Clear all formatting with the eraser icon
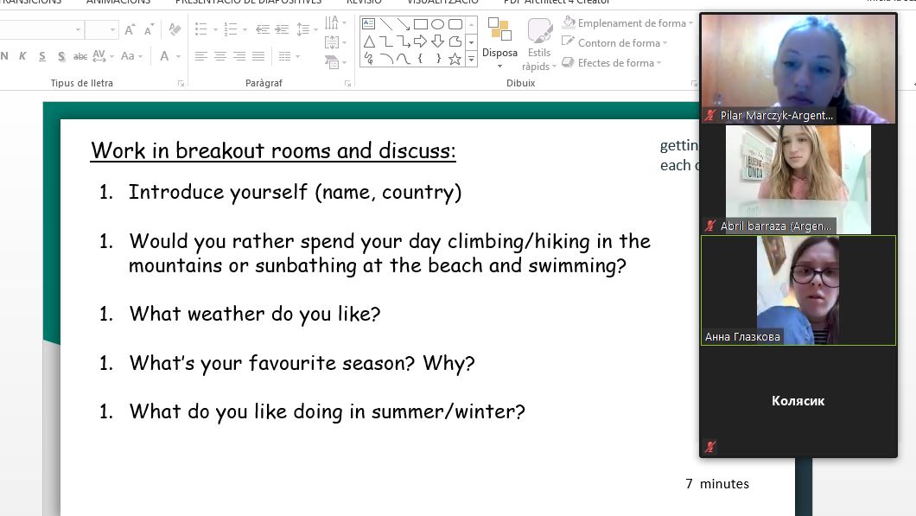Viewport: 916px width, 516px height. coord(174,29)
